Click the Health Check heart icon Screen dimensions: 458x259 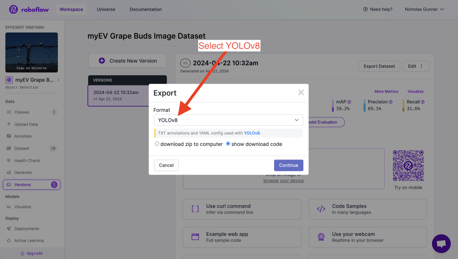(9, 160)
